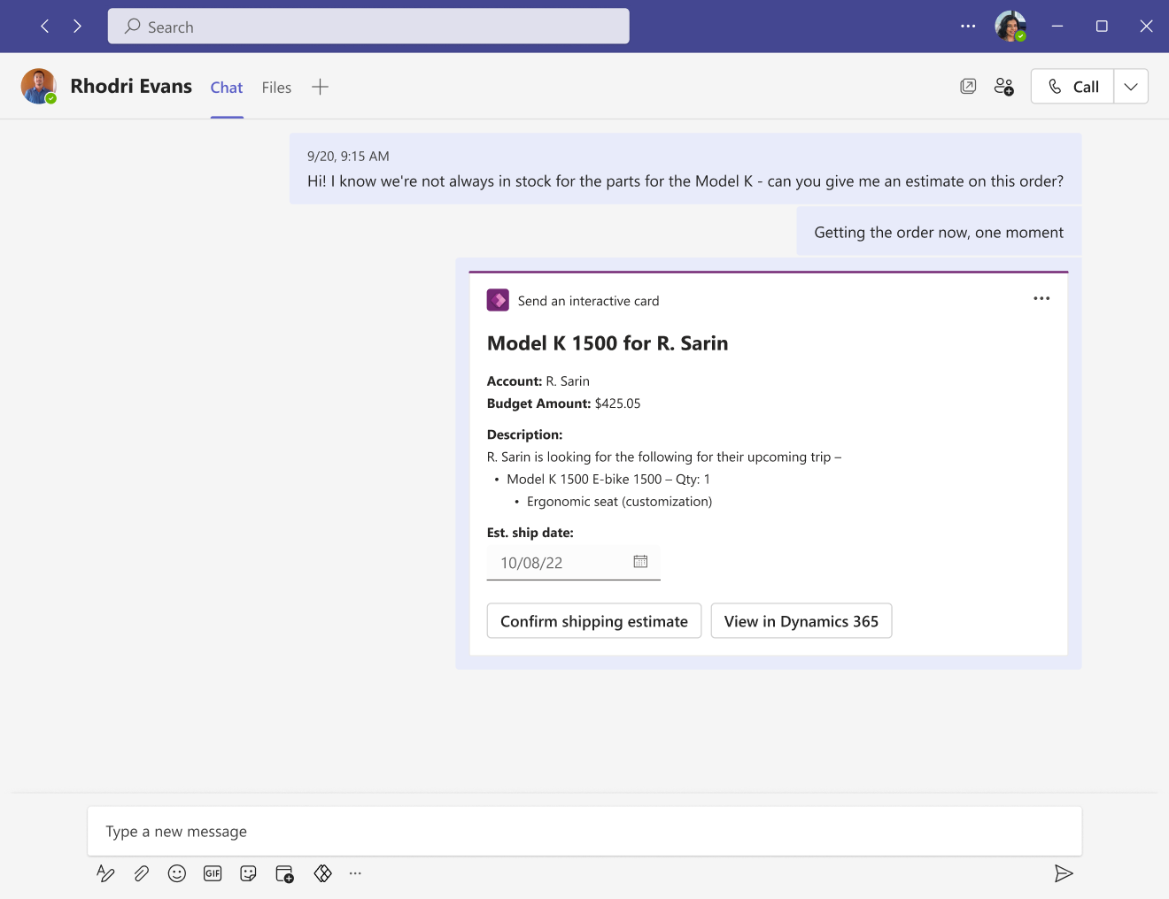
Task: Open the Power Apps messaging extension
Action: 322,874
